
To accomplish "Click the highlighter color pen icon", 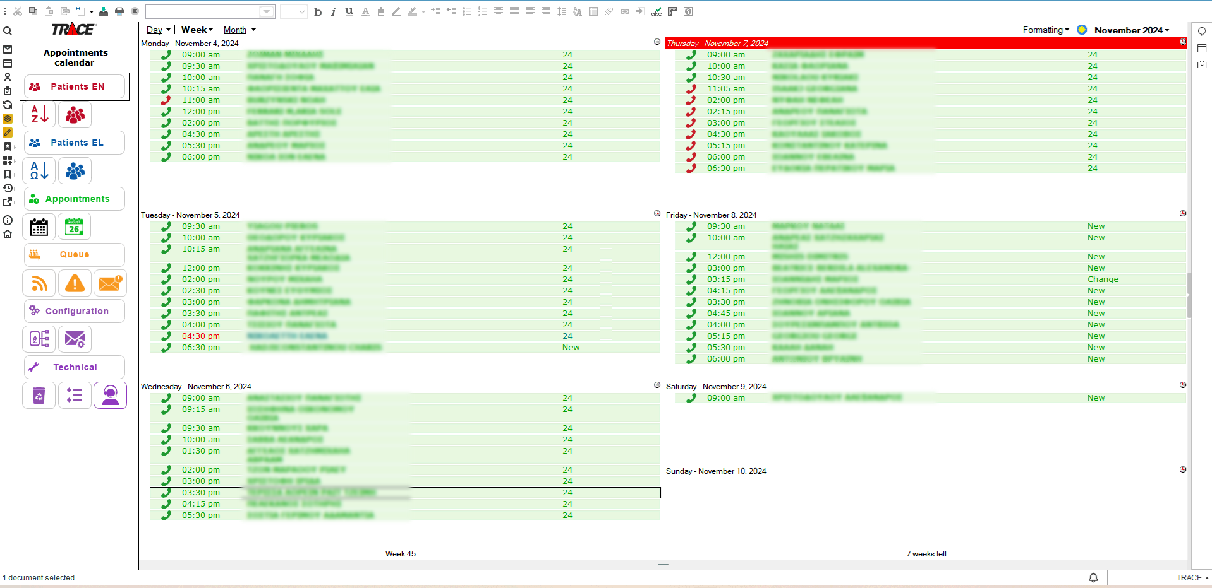I will pos(413,11).
